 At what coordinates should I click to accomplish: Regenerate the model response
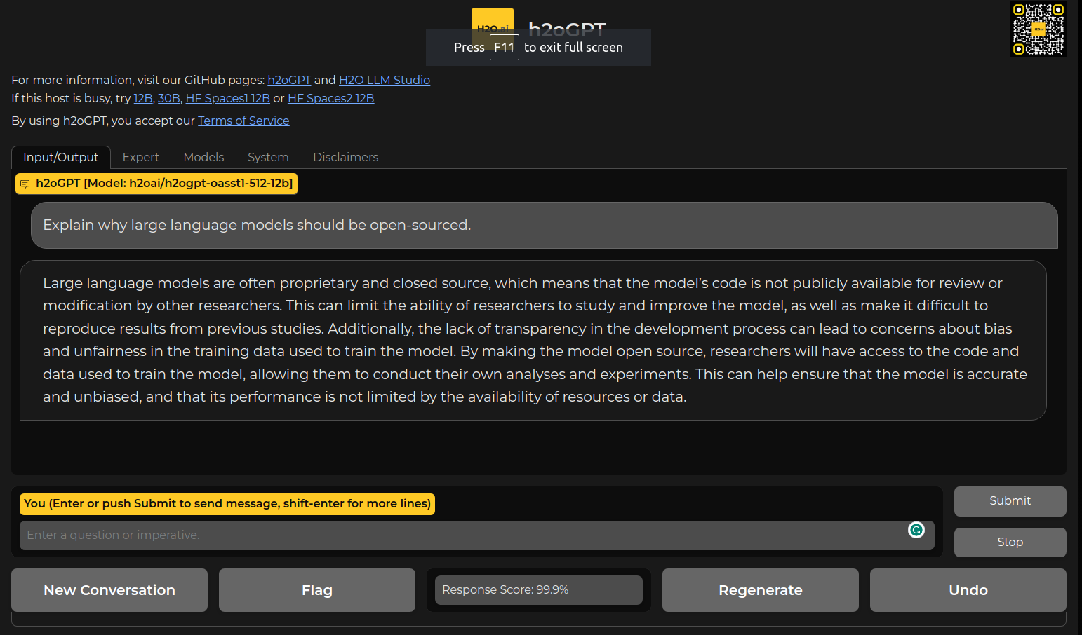[x=760, y=590]
